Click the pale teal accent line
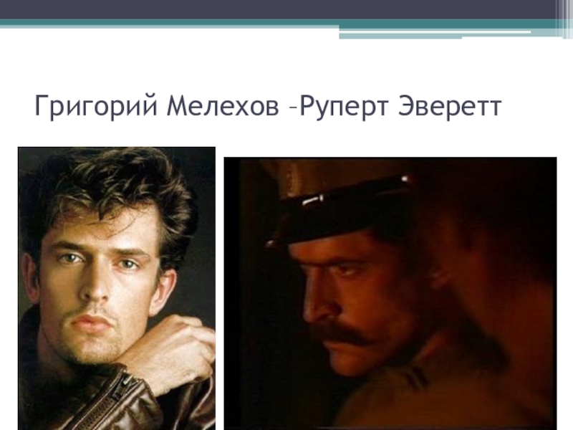Image resolution: width=573 pixels, height=430 pixels. 435,35
